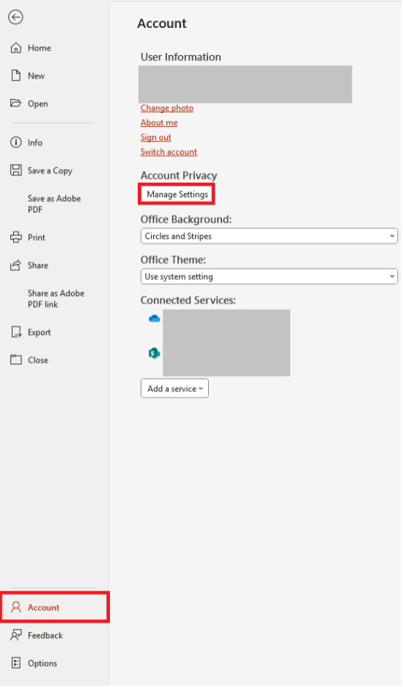Click the Share arrow icon
The width and height of the screenshot is (403, 687).
(15, 265)
